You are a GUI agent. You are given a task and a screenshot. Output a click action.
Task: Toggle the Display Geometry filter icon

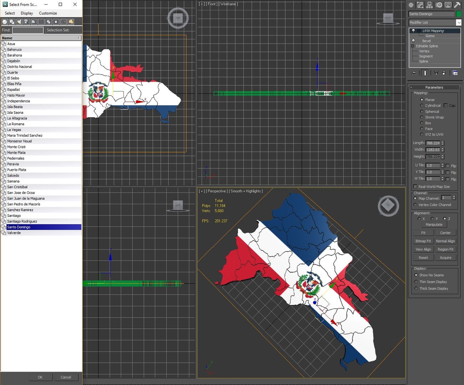pos(5,22)
